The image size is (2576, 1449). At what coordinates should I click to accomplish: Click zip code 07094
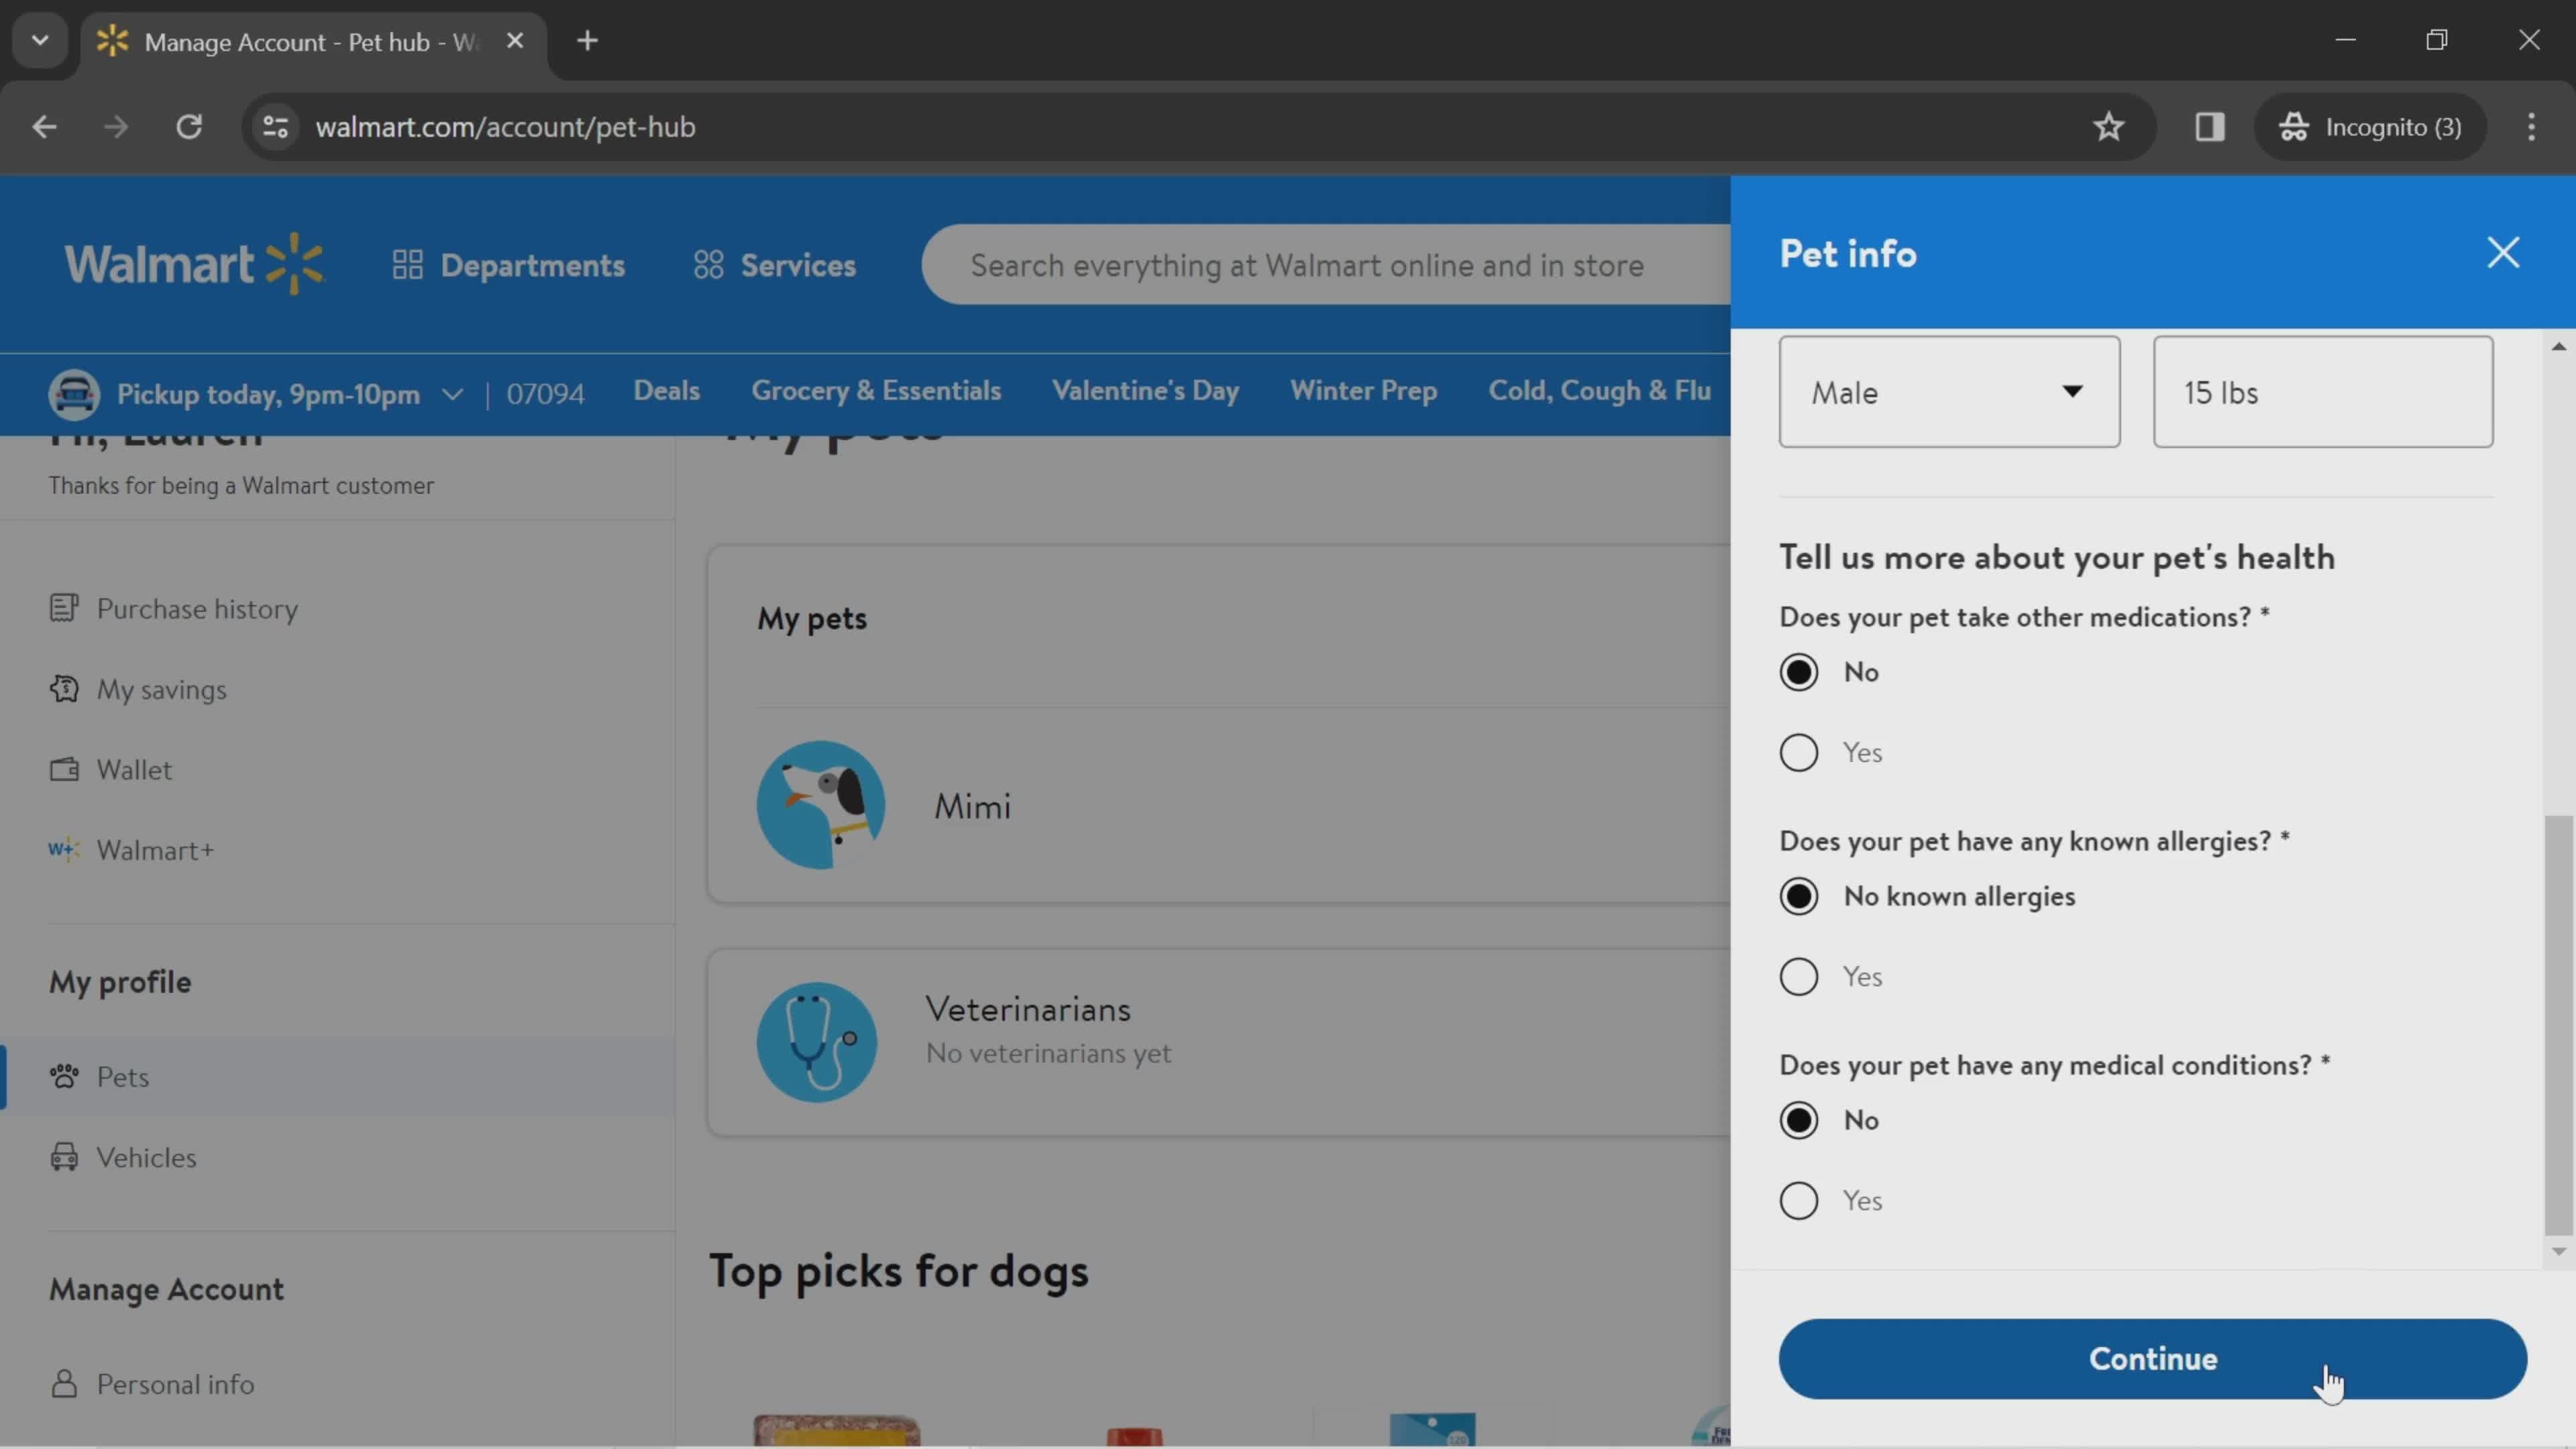coord(545,394)
